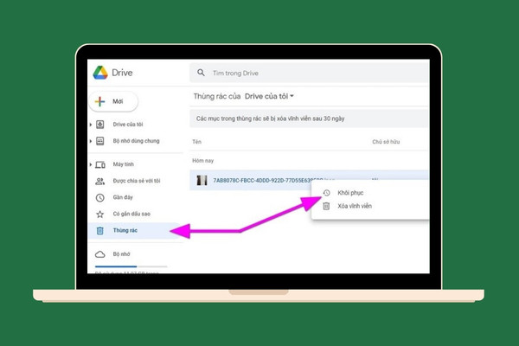
Task: Click the 'Gần đây' clock icon
Action: [100, 198]
